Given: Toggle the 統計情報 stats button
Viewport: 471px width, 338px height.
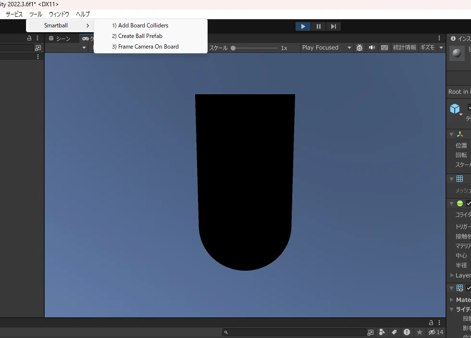Looking at the screenshot, I should pyautogui.click(x=405, y=48).
